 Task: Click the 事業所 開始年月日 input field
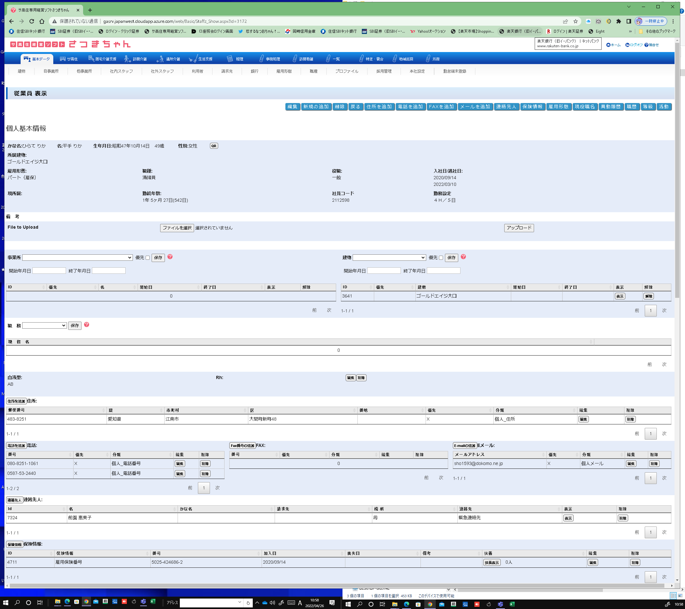[49, 271]
